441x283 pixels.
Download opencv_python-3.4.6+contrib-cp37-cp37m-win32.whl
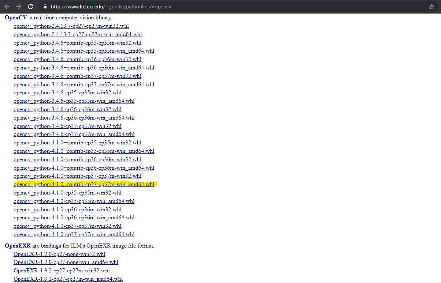(x=77, y=76)
